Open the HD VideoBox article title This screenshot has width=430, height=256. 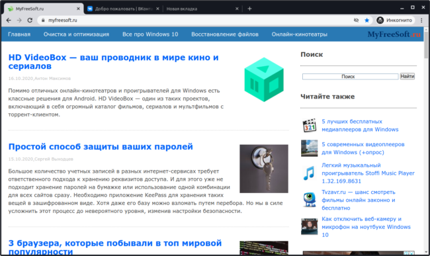[x=114, y=62]
